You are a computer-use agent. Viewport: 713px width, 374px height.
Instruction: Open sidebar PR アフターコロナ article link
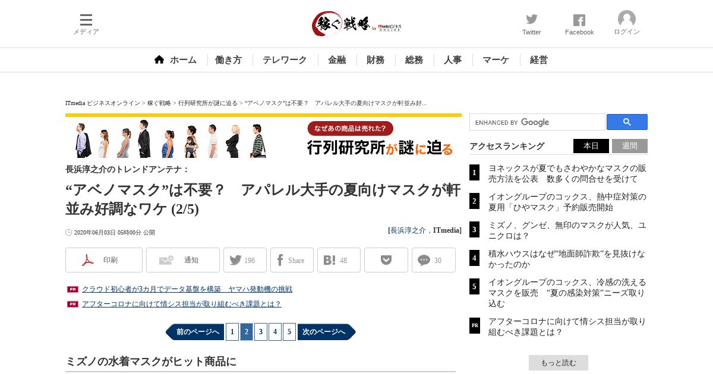pyautogui.click(x=567, y=327)
